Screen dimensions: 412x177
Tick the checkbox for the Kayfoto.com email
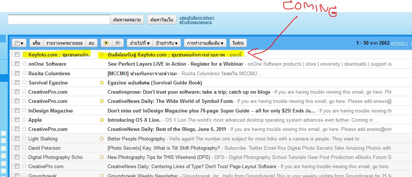coord(17,55)
